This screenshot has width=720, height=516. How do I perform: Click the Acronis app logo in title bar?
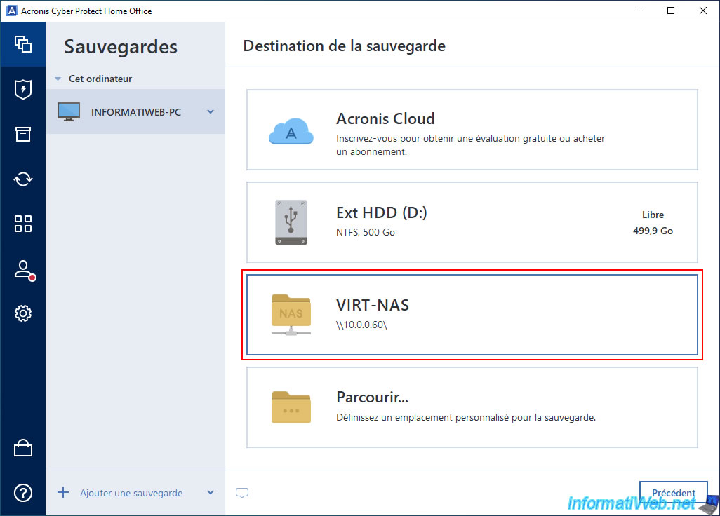point(11,11)
